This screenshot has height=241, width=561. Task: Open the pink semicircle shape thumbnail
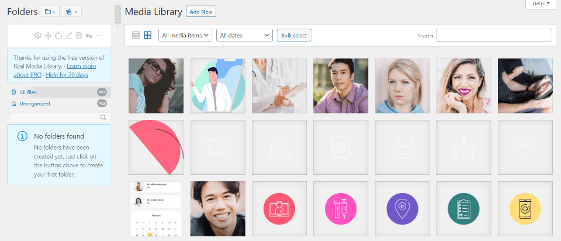[x=156, y=147]
